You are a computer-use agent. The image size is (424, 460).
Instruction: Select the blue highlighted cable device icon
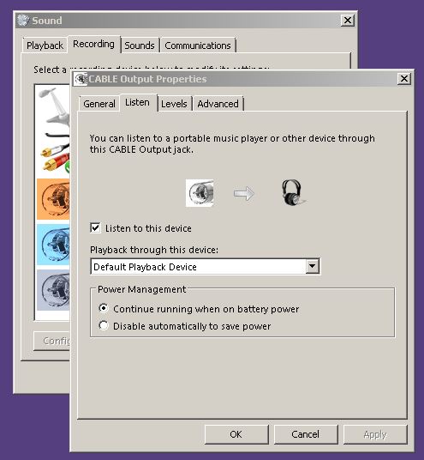coord(53,245)
